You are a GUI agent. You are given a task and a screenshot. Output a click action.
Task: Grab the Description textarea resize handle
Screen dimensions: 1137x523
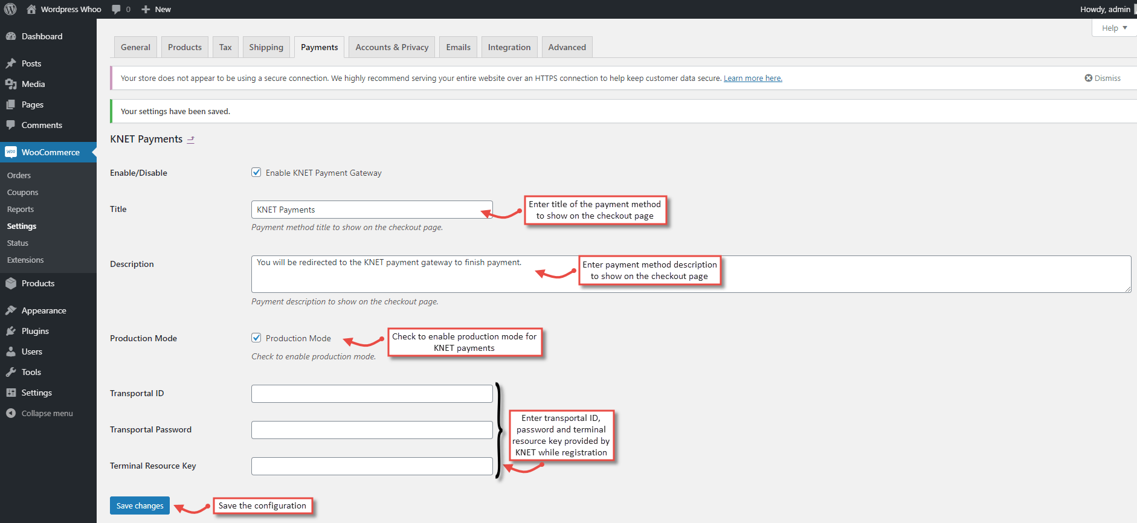pos(1128,289)
